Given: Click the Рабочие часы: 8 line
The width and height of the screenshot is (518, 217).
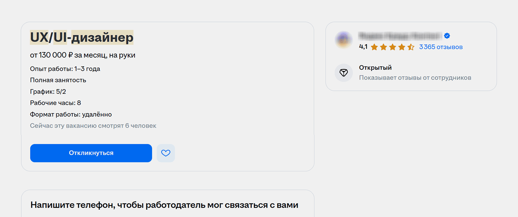Looking at the screenshot, I should pyautogui.click(x=55, y=103).
